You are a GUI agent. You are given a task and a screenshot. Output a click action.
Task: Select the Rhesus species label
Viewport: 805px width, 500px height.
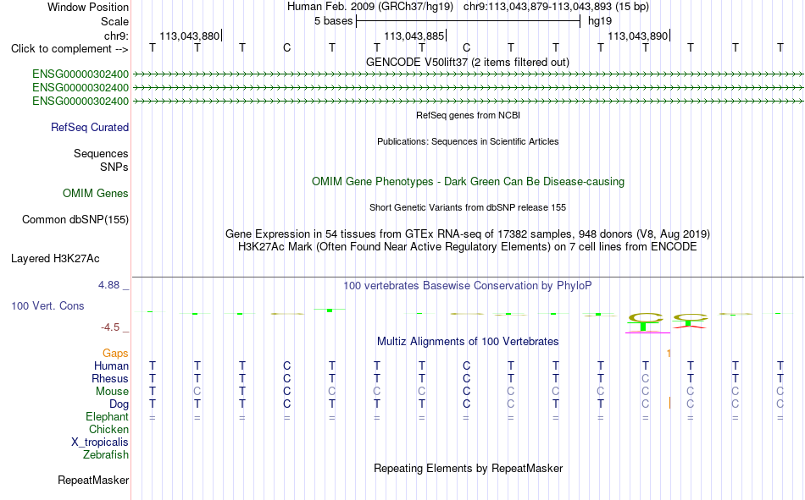tap(110, 378)
